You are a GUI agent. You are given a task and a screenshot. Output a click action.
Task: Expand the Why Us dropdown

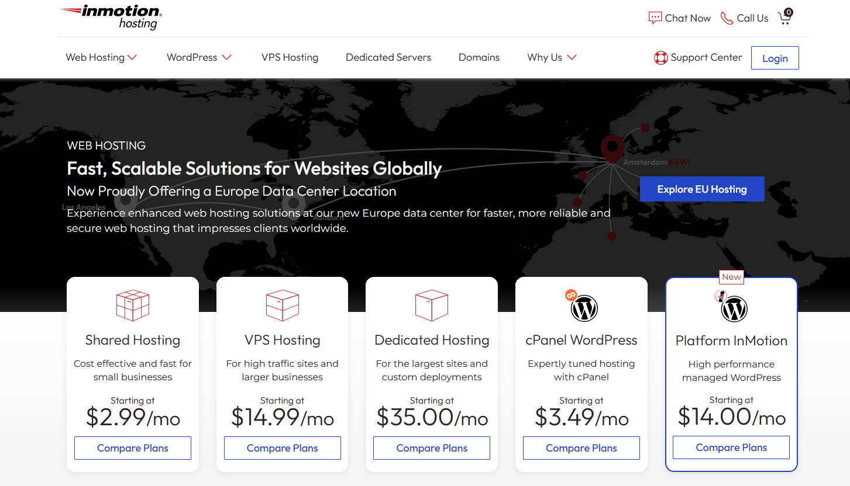pos(550,57)
